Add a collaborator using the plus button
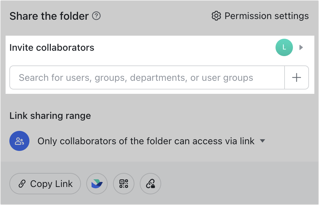Image resolution: width=319 pixels, height=205 pixels. tap(297, 77)
